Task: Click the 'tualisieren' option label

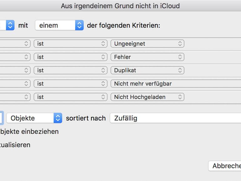Action: [x=15, y=145]
